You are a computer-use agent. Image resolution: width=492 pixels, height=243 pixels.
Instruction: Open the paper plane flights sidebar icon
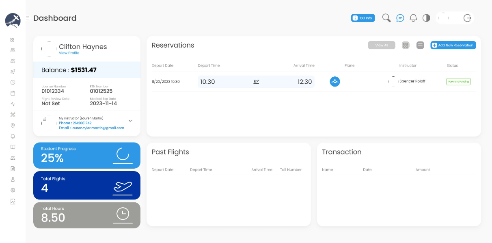point(13,72)
